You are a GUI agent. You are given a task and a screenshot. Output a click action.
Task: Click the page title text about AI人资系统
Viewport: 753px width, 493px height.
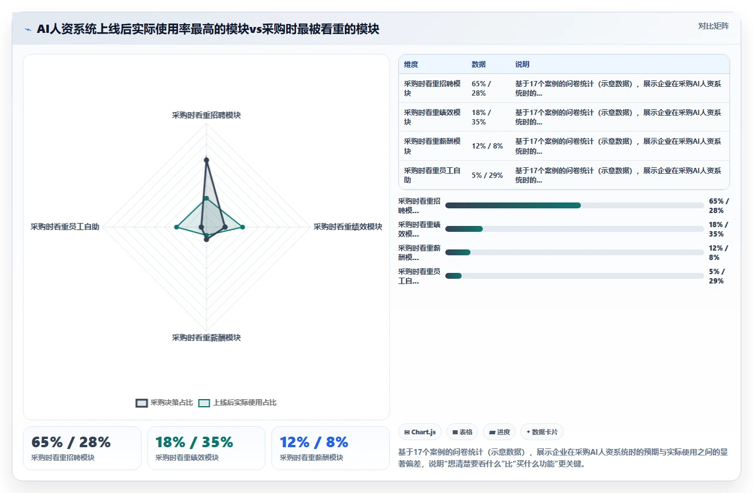point(208,29)
